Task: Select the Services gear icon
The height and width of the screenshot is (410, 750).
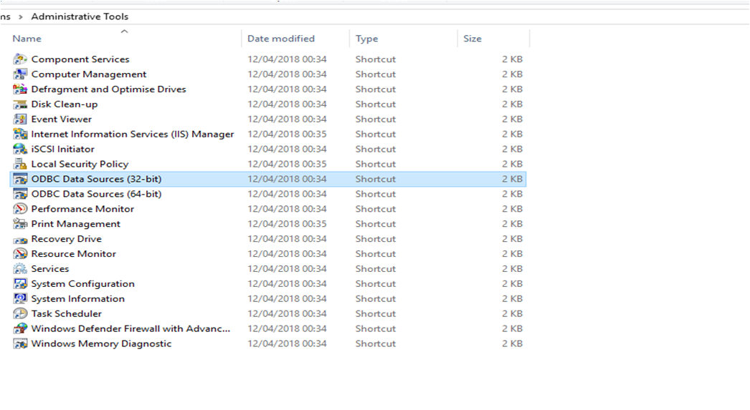Action: point(20,269)
